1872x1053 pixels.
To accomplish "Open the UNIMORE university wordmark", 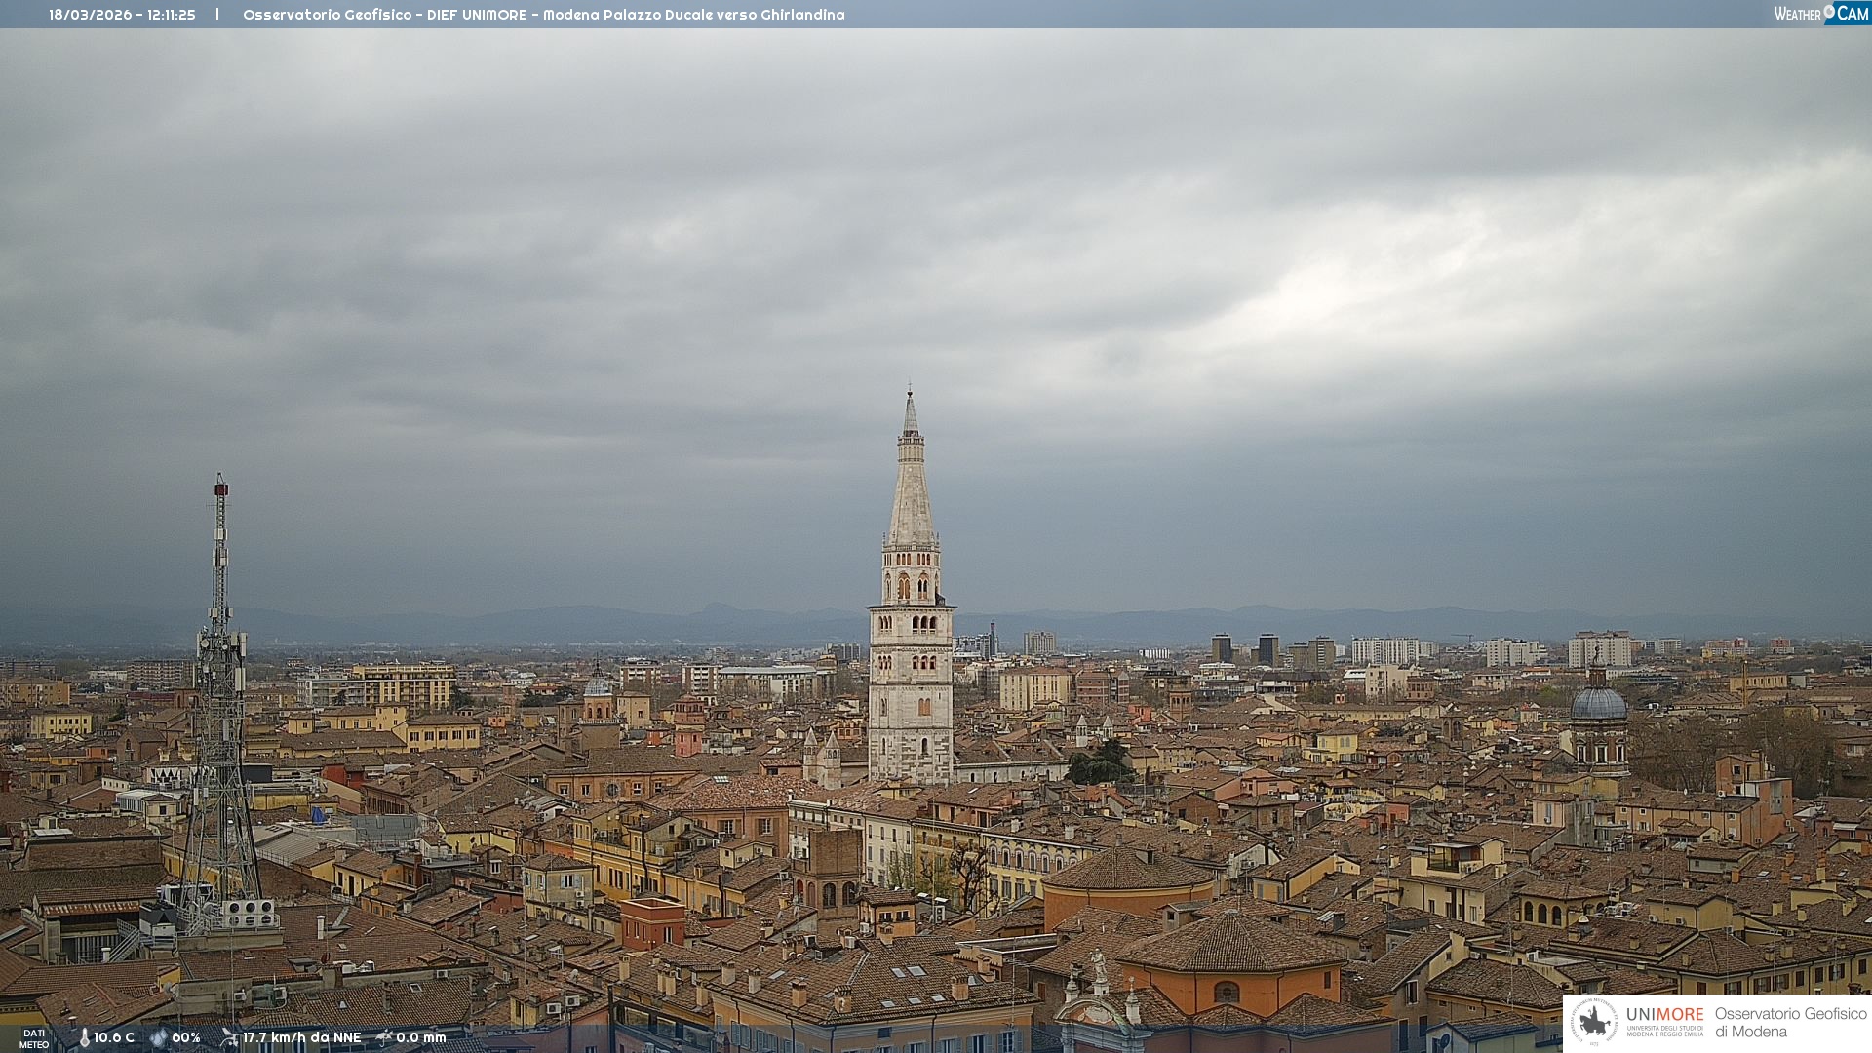I will pyautogui.click(x=1664, y=1015).
